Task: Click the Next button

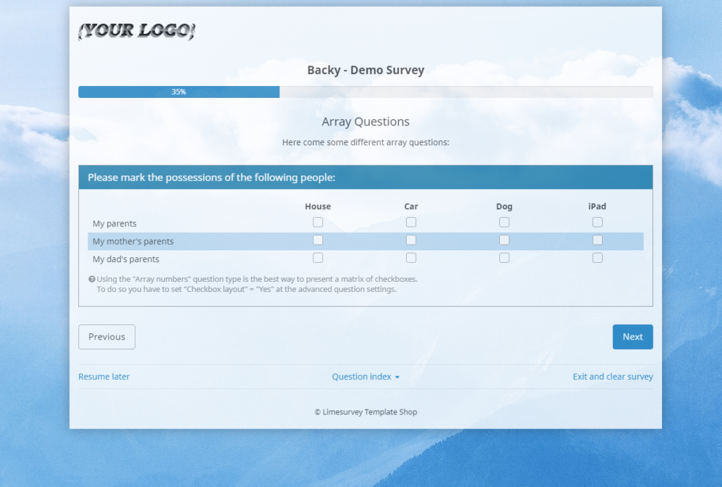Action: click(632, 337)
